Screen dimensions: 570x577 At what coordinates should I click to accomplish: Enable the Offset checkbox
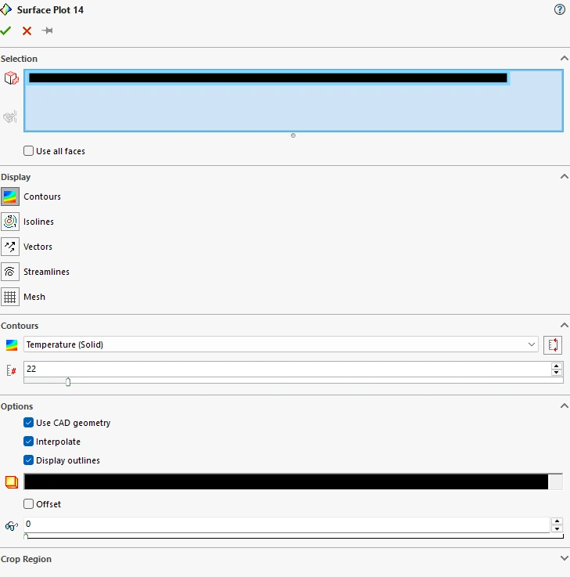pyautogui.click(x=28, y=503)
